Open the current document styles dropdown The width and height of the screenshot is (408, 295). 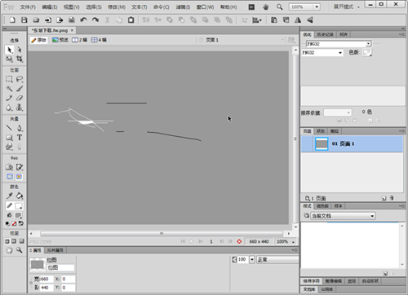pos(343,216)
